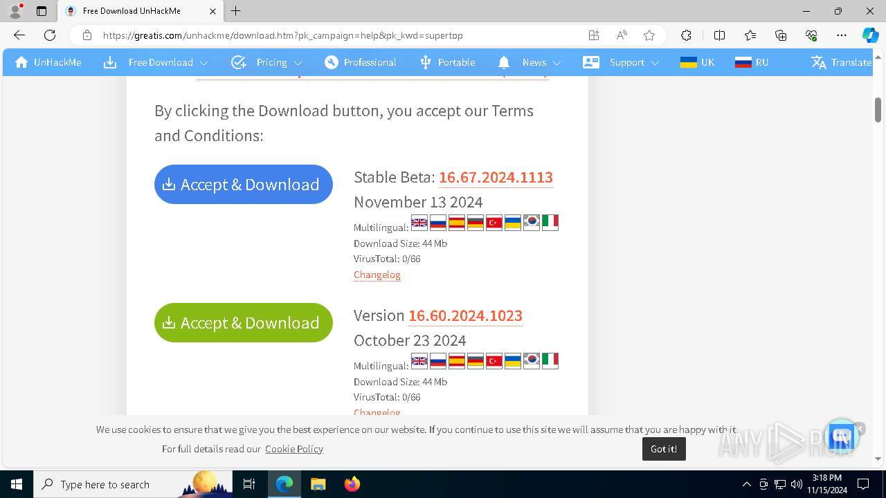Open browser Settings and more menu

842,35
